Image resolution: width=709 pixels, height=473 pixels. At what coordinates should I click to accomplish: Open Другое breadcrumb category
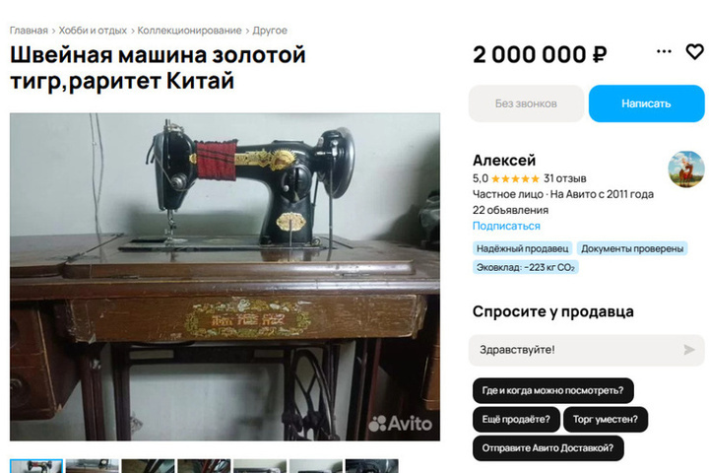(270, 31)
